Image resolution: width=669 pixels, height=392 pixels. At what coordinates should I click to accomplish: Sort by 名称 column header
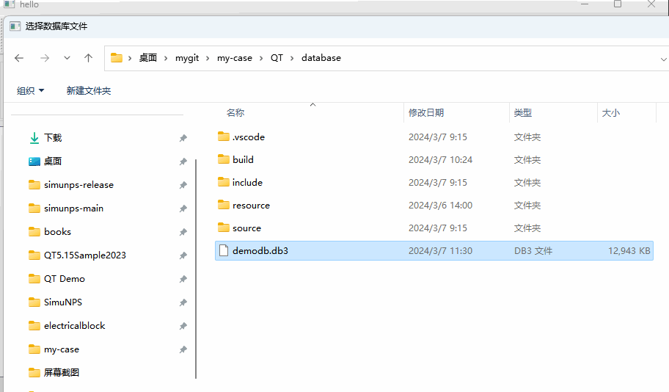[x=235, y=113]
